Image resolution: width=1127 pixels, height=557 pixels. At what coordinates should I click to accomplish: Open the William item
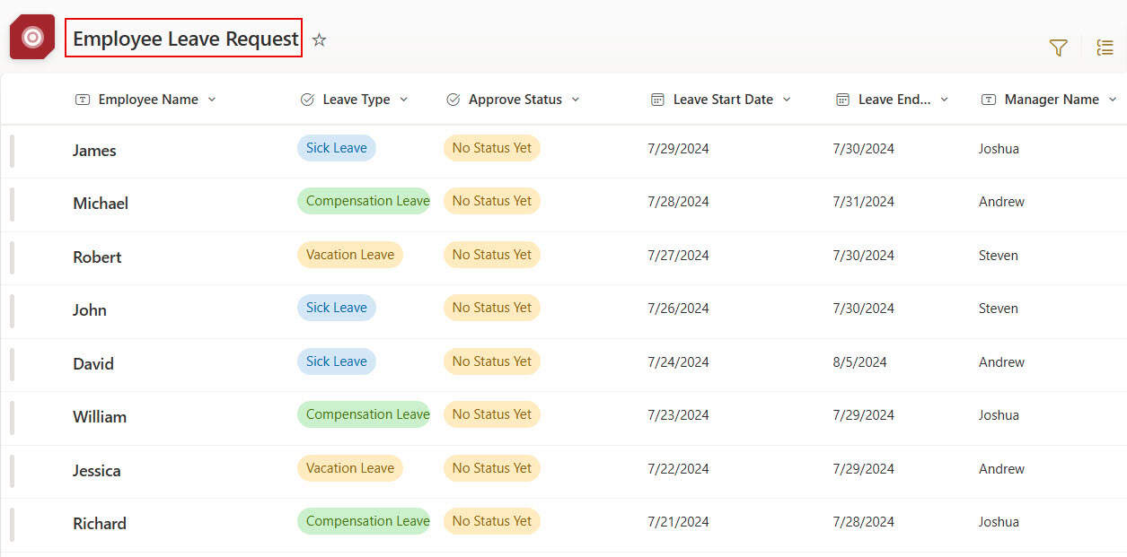coord(100,417)
